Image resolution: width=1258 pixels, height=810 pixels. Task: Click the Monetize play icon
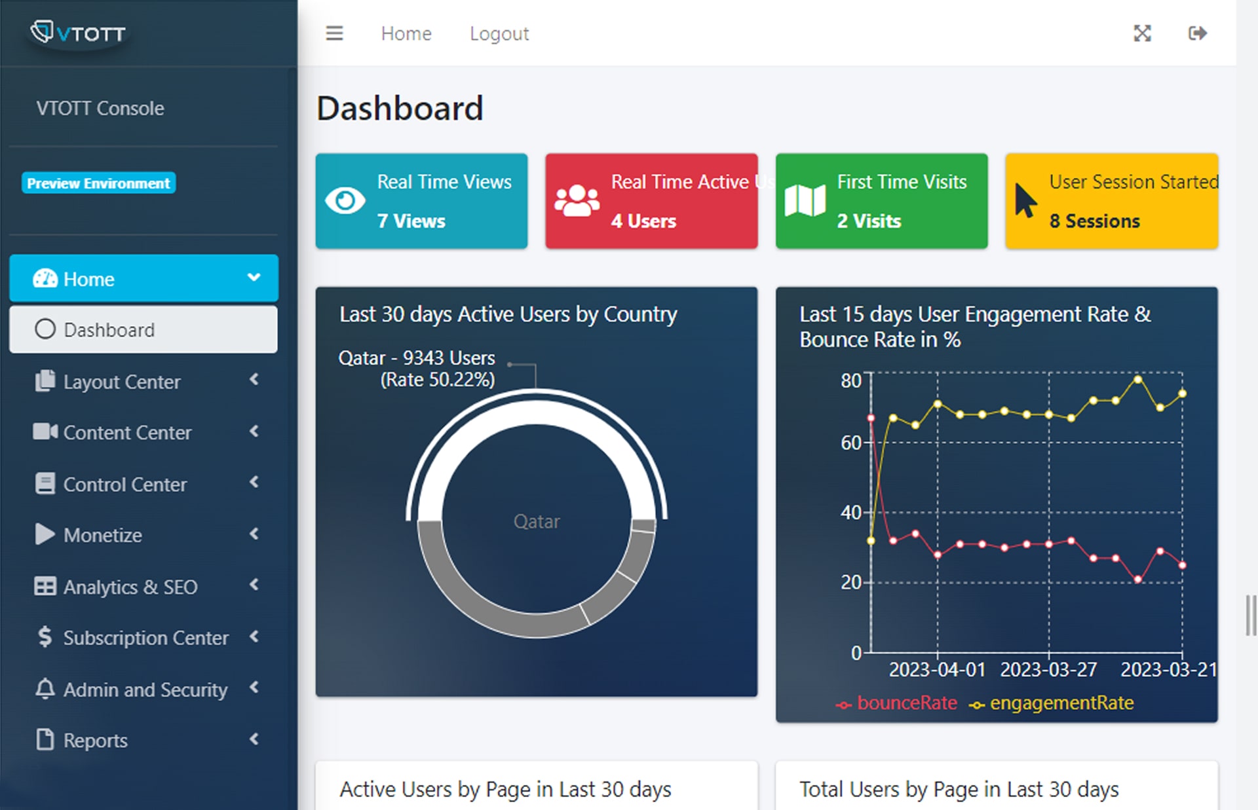point(45,534)
